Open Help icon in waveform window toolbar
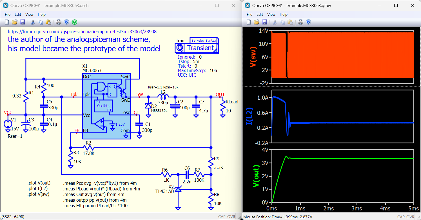The height and width of the screenshot is (220, 421). (308, 22)
